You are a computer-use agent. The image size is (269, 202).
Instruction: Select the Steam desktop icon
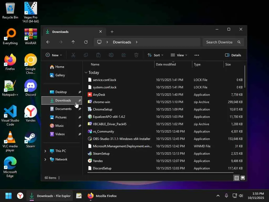coord(30,139)
